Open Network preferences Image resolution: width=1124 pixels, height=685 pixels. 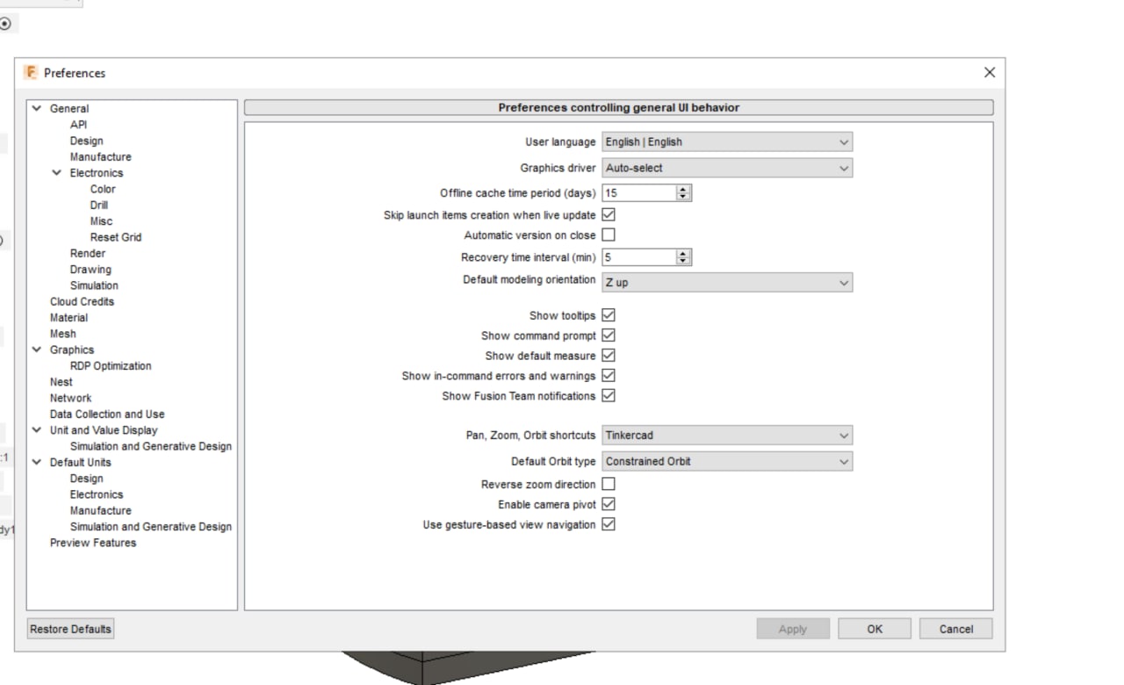(x=70, y=398)
